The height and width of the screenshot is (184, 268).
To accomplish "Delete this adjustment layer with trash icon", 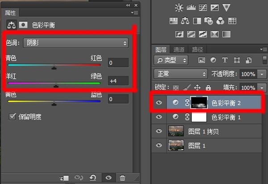I will point(122,178).
